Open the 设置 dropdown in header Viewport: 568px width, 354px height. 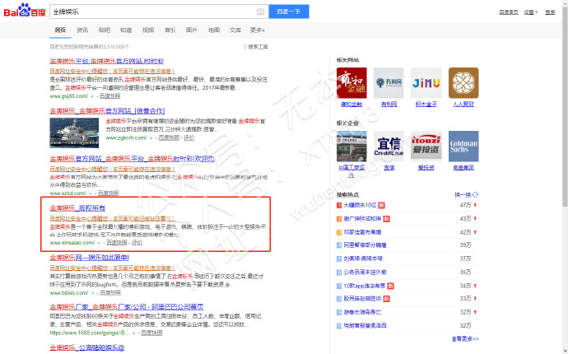point(531,12)
